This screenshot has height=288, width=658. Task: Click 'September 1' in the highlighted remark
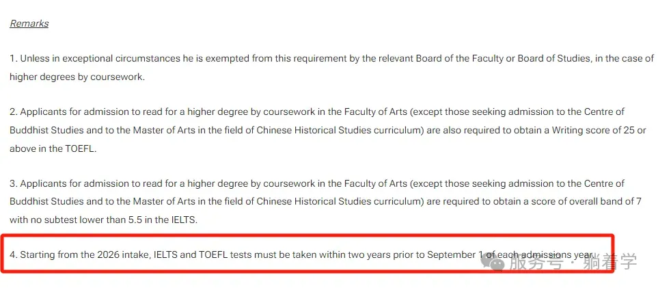(454, 254)
